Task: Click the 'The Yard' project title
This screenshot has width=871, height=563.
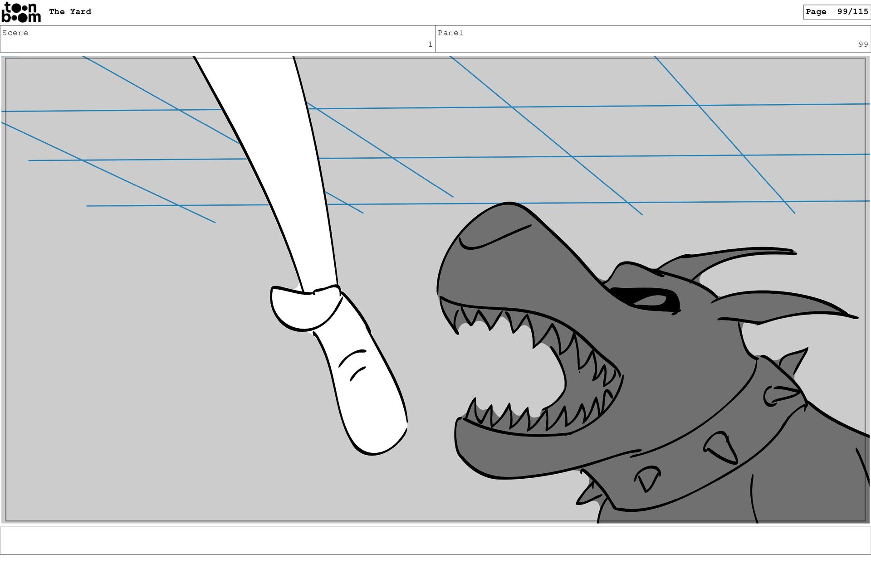Action: 70,12
